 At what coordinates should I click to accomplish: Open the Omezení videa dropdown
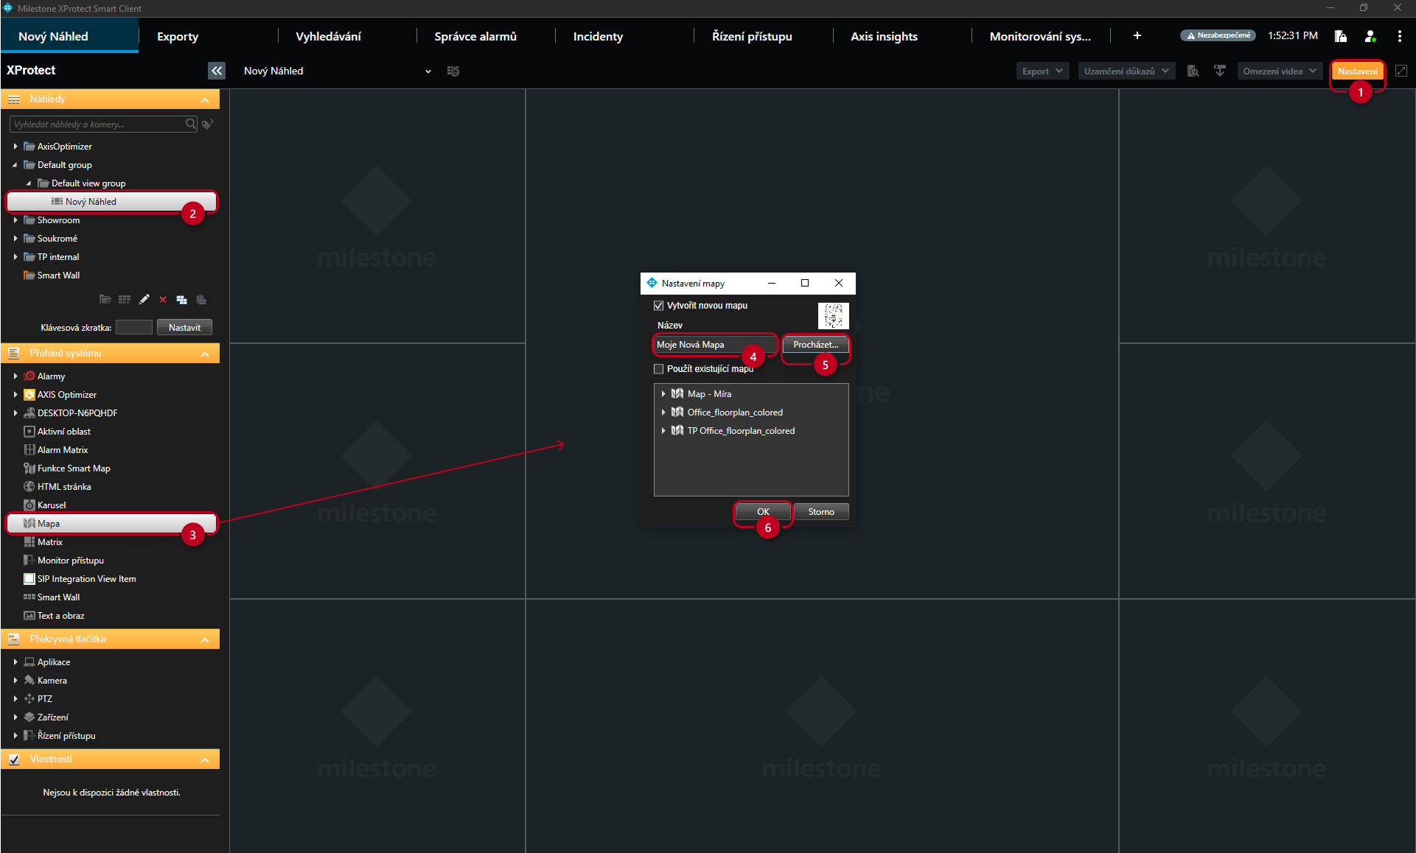click(1279, 71)
